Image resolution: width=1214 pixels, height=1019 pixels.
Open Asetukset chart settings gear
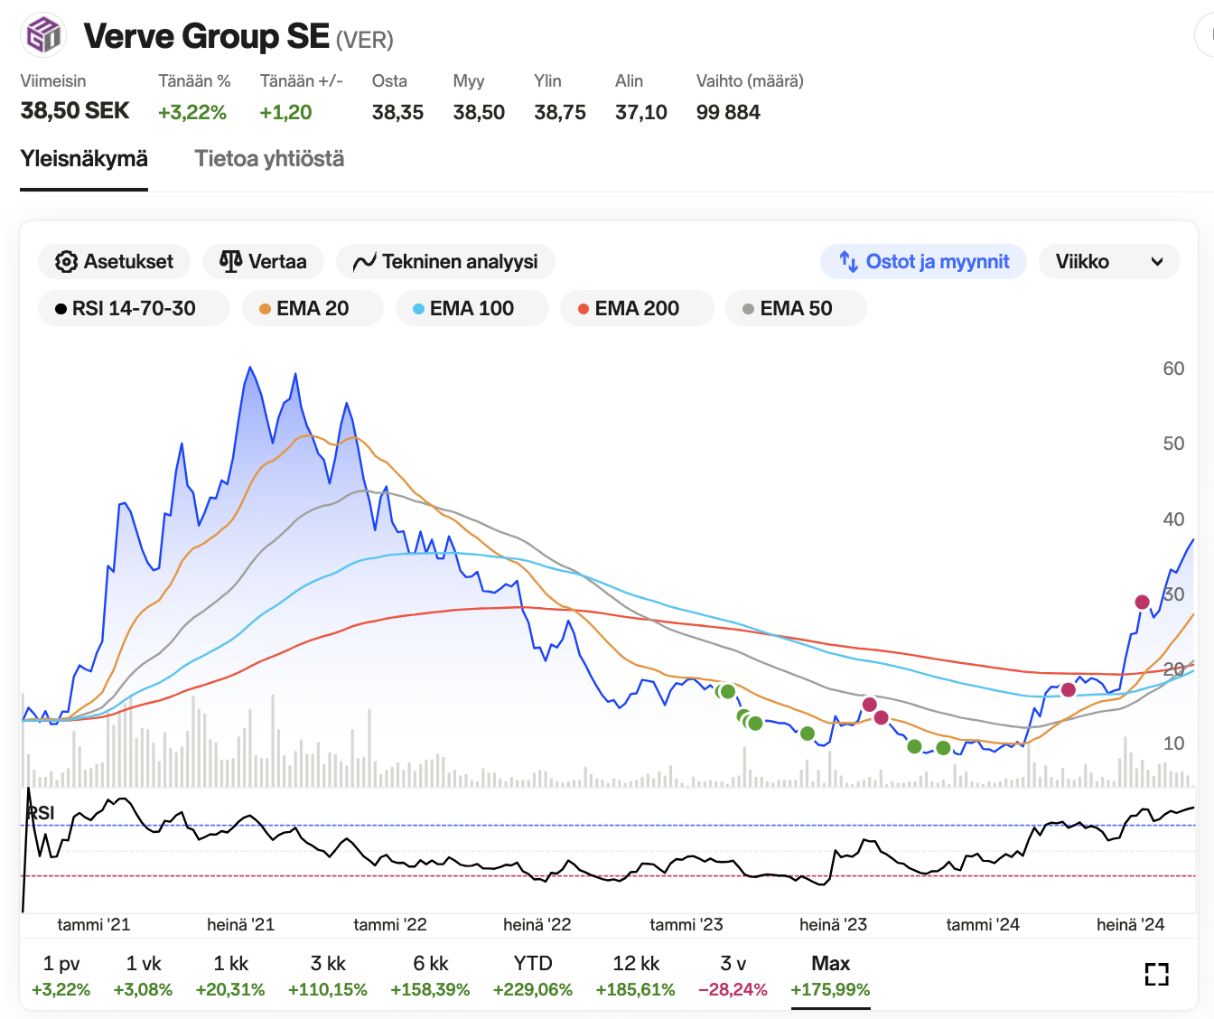pyautogui.click(x=66, y=262)
